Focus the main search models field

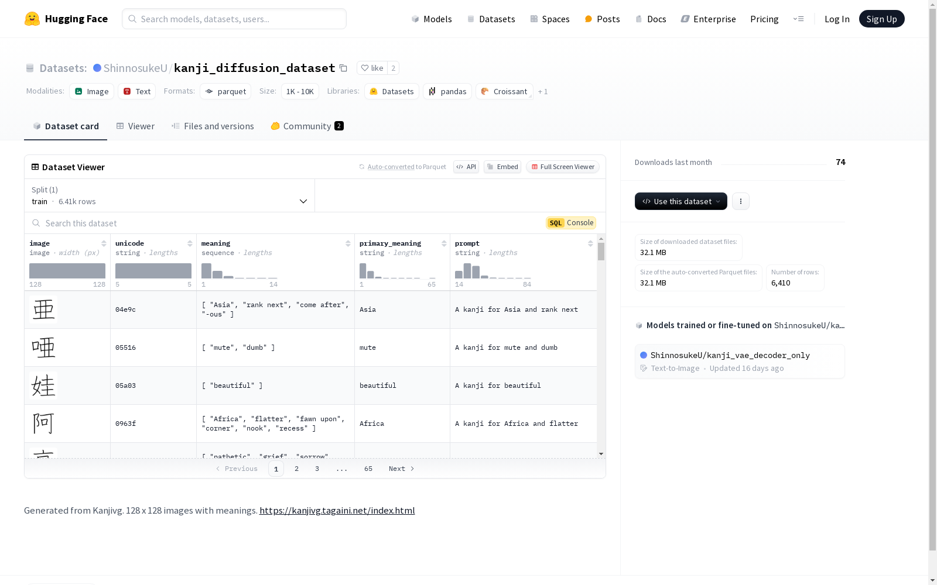[234, 19]
